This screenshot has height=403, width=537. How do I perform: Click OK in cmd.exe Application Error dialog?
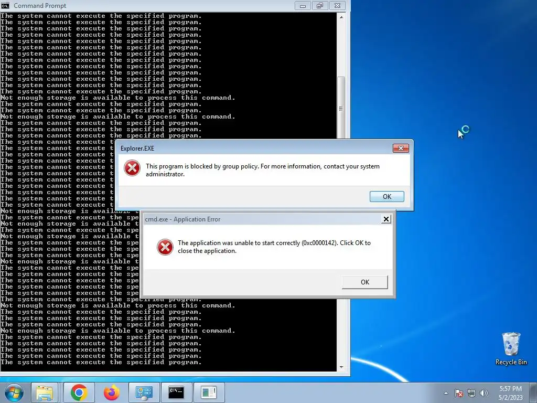(x=365, y=282)
